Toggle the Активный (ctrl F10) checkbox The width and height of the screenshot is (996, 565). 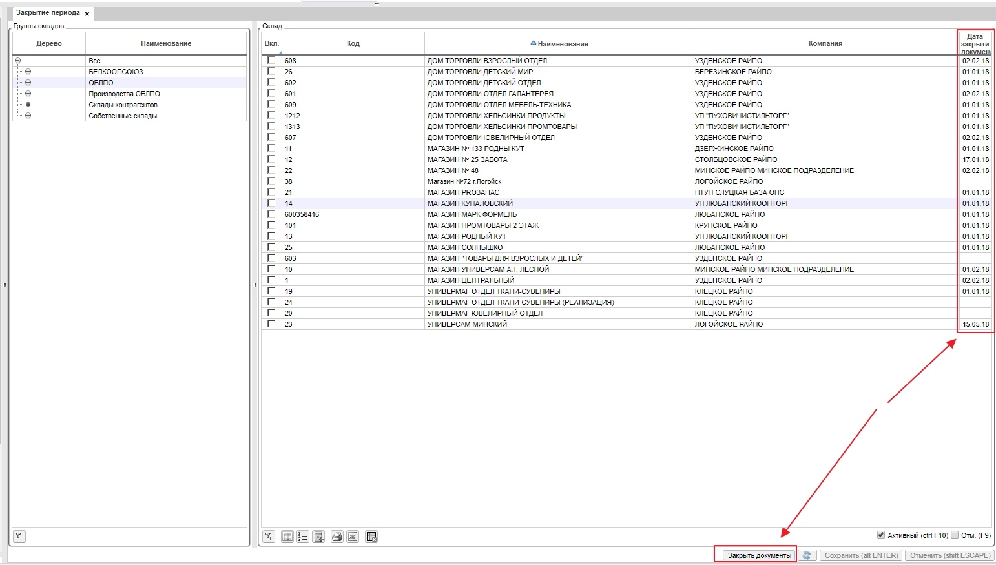(881, 535)
